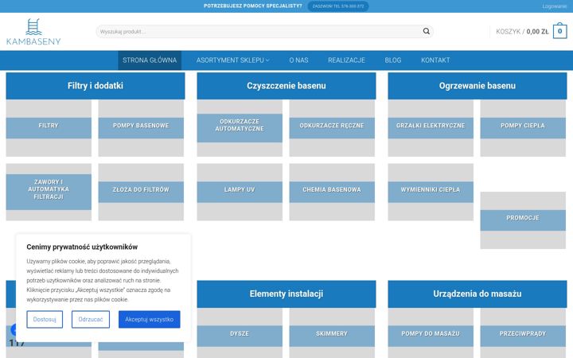Select the Skimmery tile
This screenshot has height=358, width=573.
coord(332,333)
